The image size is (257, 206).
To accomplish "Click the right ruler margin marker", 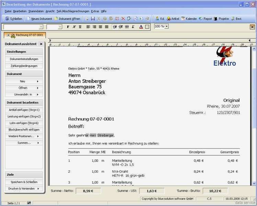I will (x=249, y=40).
